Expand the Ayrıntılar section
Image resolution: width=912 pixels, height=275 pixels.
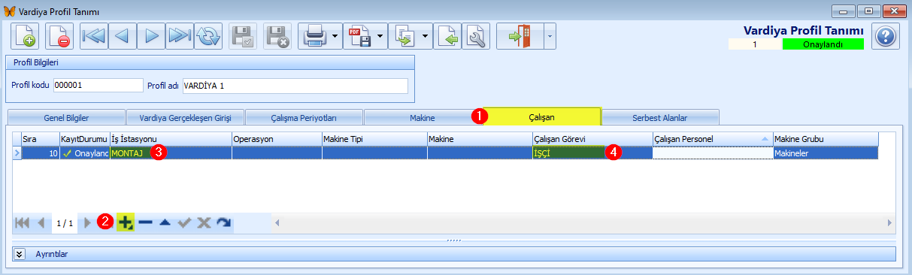[20, 254]
